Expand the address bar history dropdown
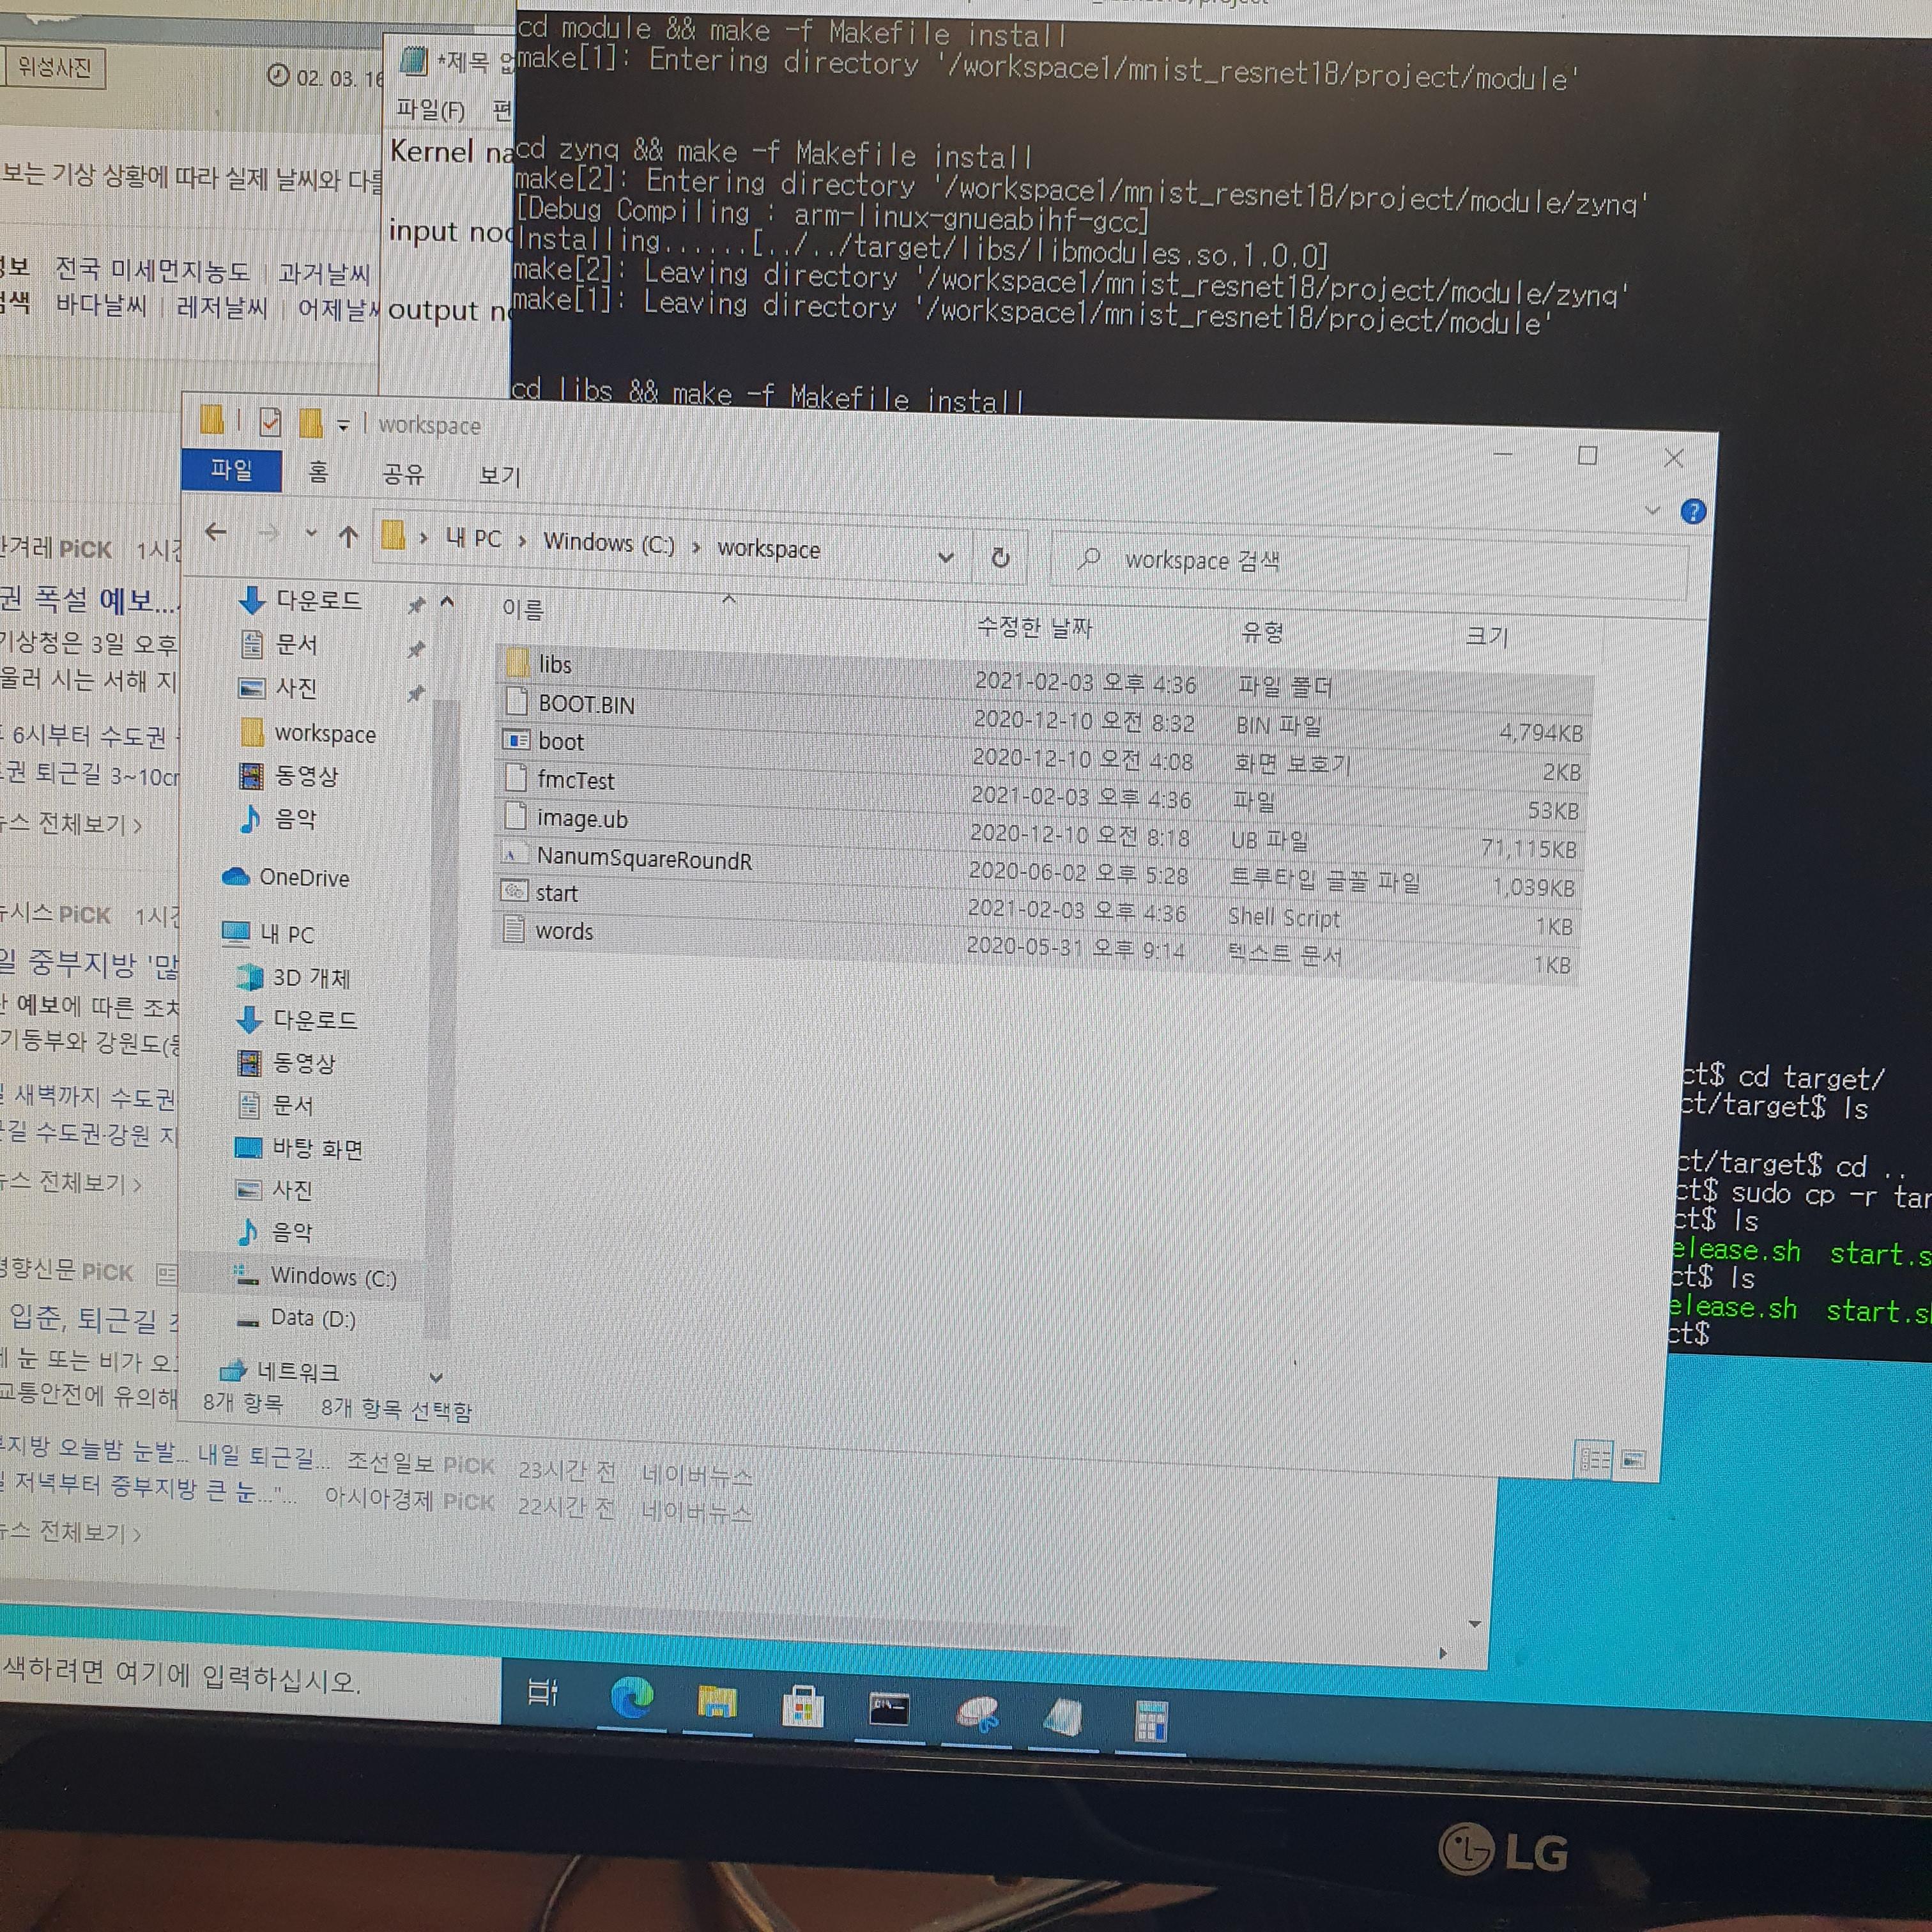The height and width of the screenshot is (1932, 1932). click(946, 557)
